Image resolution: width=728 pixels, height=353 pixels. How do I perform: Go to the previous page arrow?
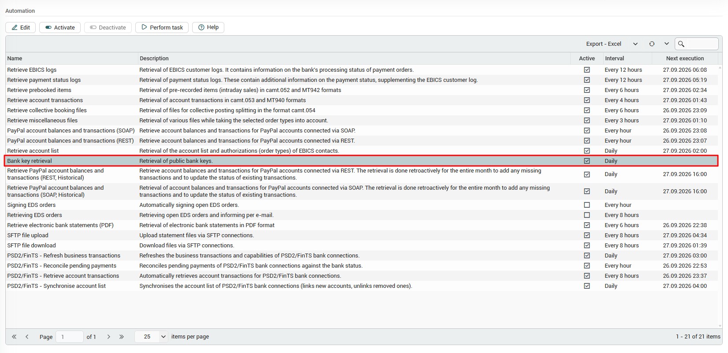click(x=27, y=337)
